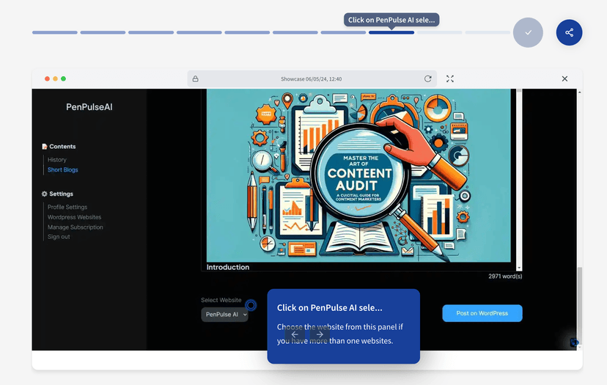Click the pulsing hotspot near Select Website
This screenshot has width=607, height=385.
pyautogui.click(x=251, y=304)
